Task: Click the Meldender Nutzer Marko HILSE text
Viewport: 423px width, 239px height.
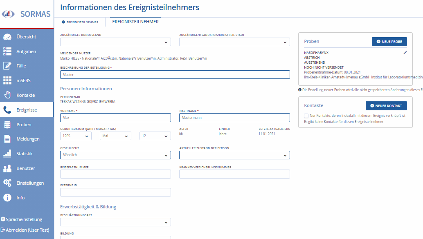Action: click(x=133, y=58)
